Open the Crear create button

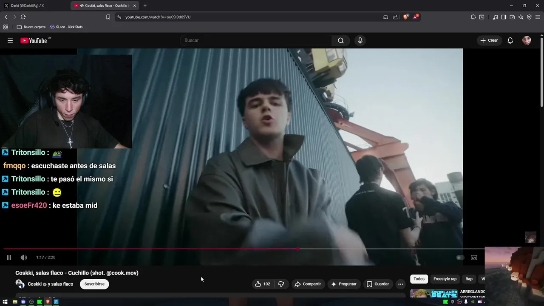489,40
